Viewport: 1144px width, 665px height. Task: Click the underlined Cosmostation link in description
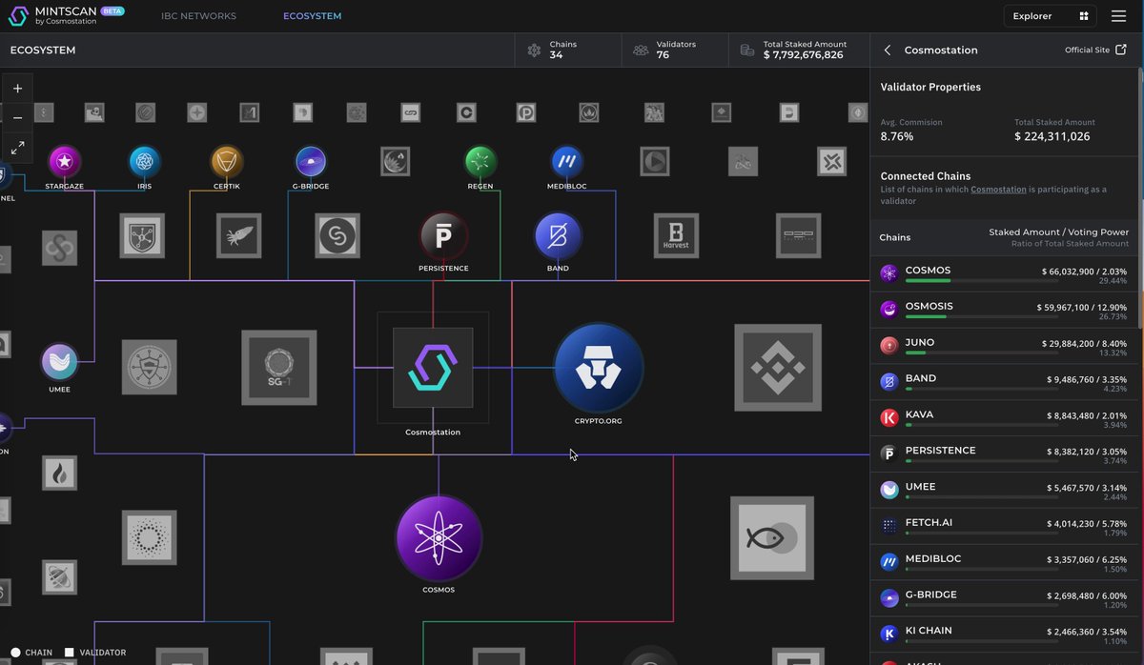[x=998, y=190]
